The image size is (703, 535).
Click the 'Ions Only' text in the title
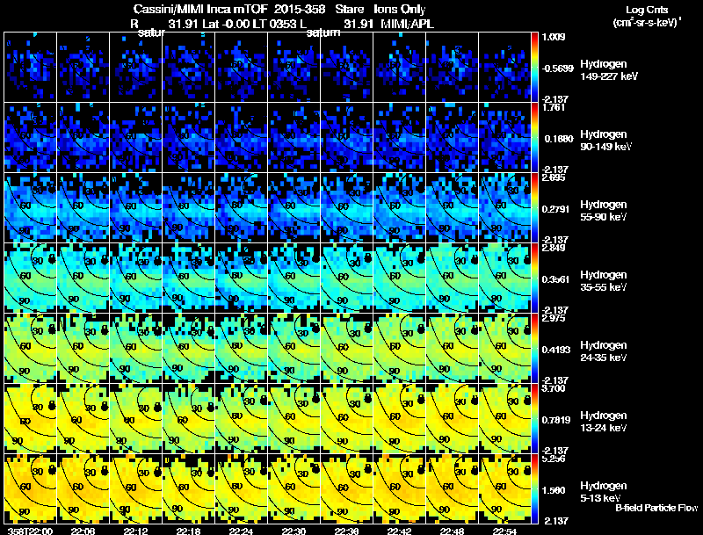point(400,9)
